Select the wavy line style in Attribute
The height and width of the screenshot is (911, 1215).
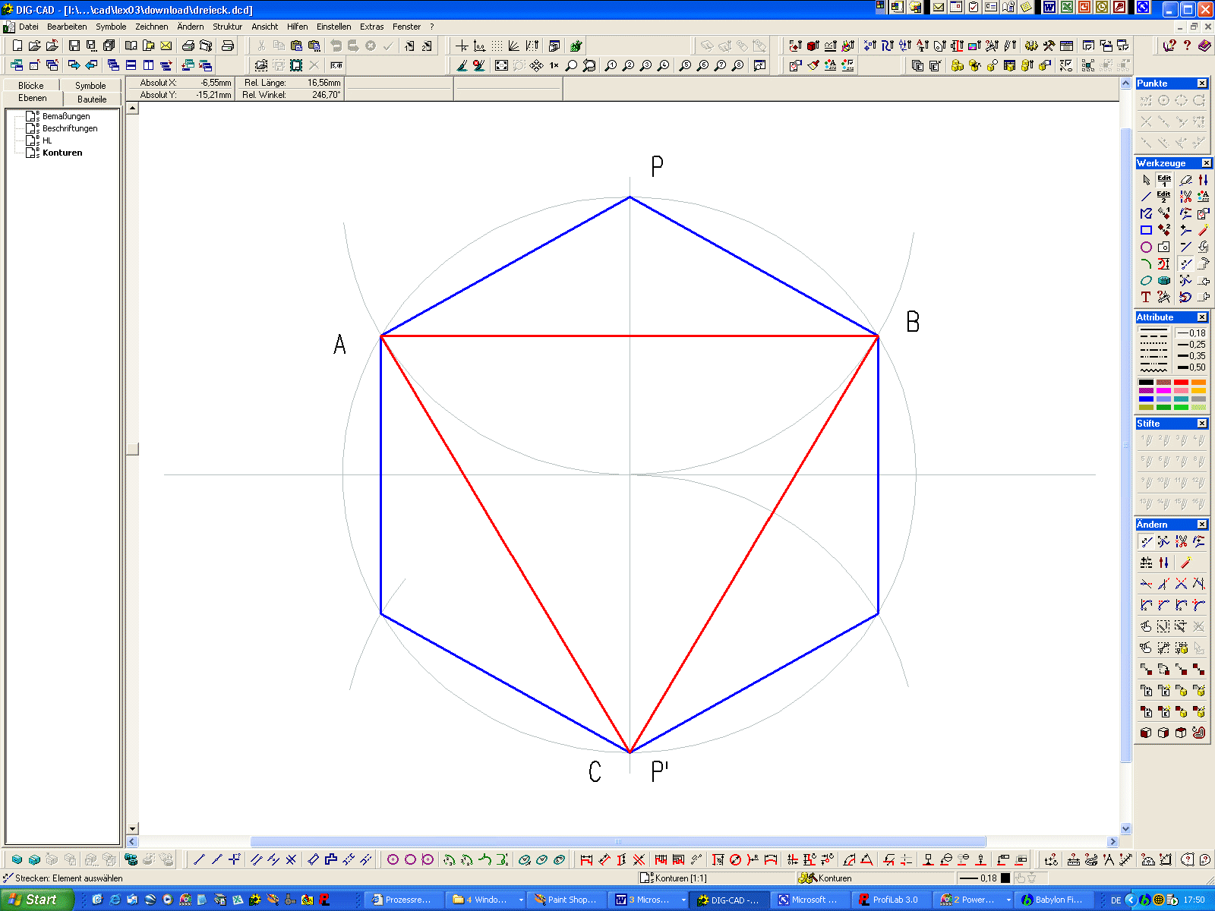click(1153, 370)
